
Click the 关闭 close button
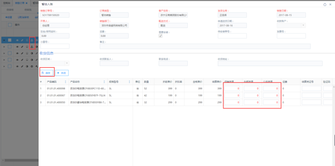point(62,73)
